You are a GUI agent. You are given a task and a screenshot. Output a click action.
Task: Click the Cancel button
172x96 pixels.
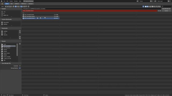166,11
